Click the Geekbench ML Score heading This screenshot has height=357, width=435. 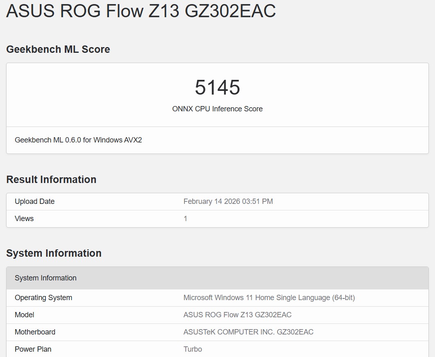(x=58, y=49)
